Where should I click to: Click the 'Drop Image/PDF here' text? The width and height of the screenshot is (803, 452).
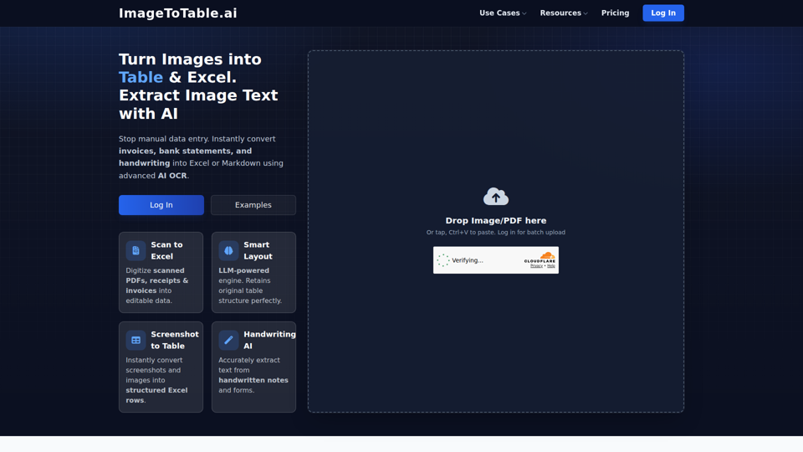(x=496, y=220)
